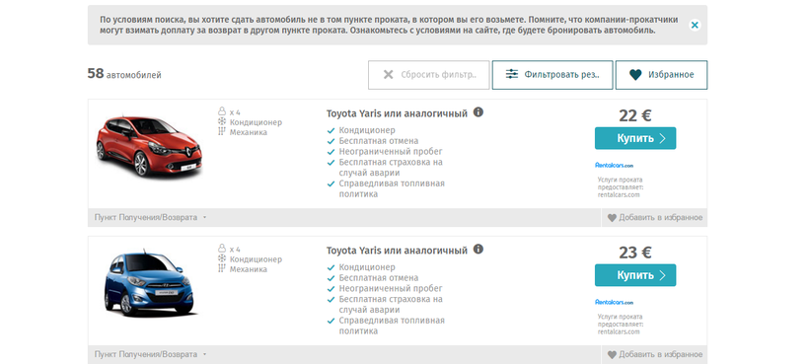This screenshot has width=809, height=364.
Task: Open the filter results button
Action: pyautogui.click(x=552, y=75)
